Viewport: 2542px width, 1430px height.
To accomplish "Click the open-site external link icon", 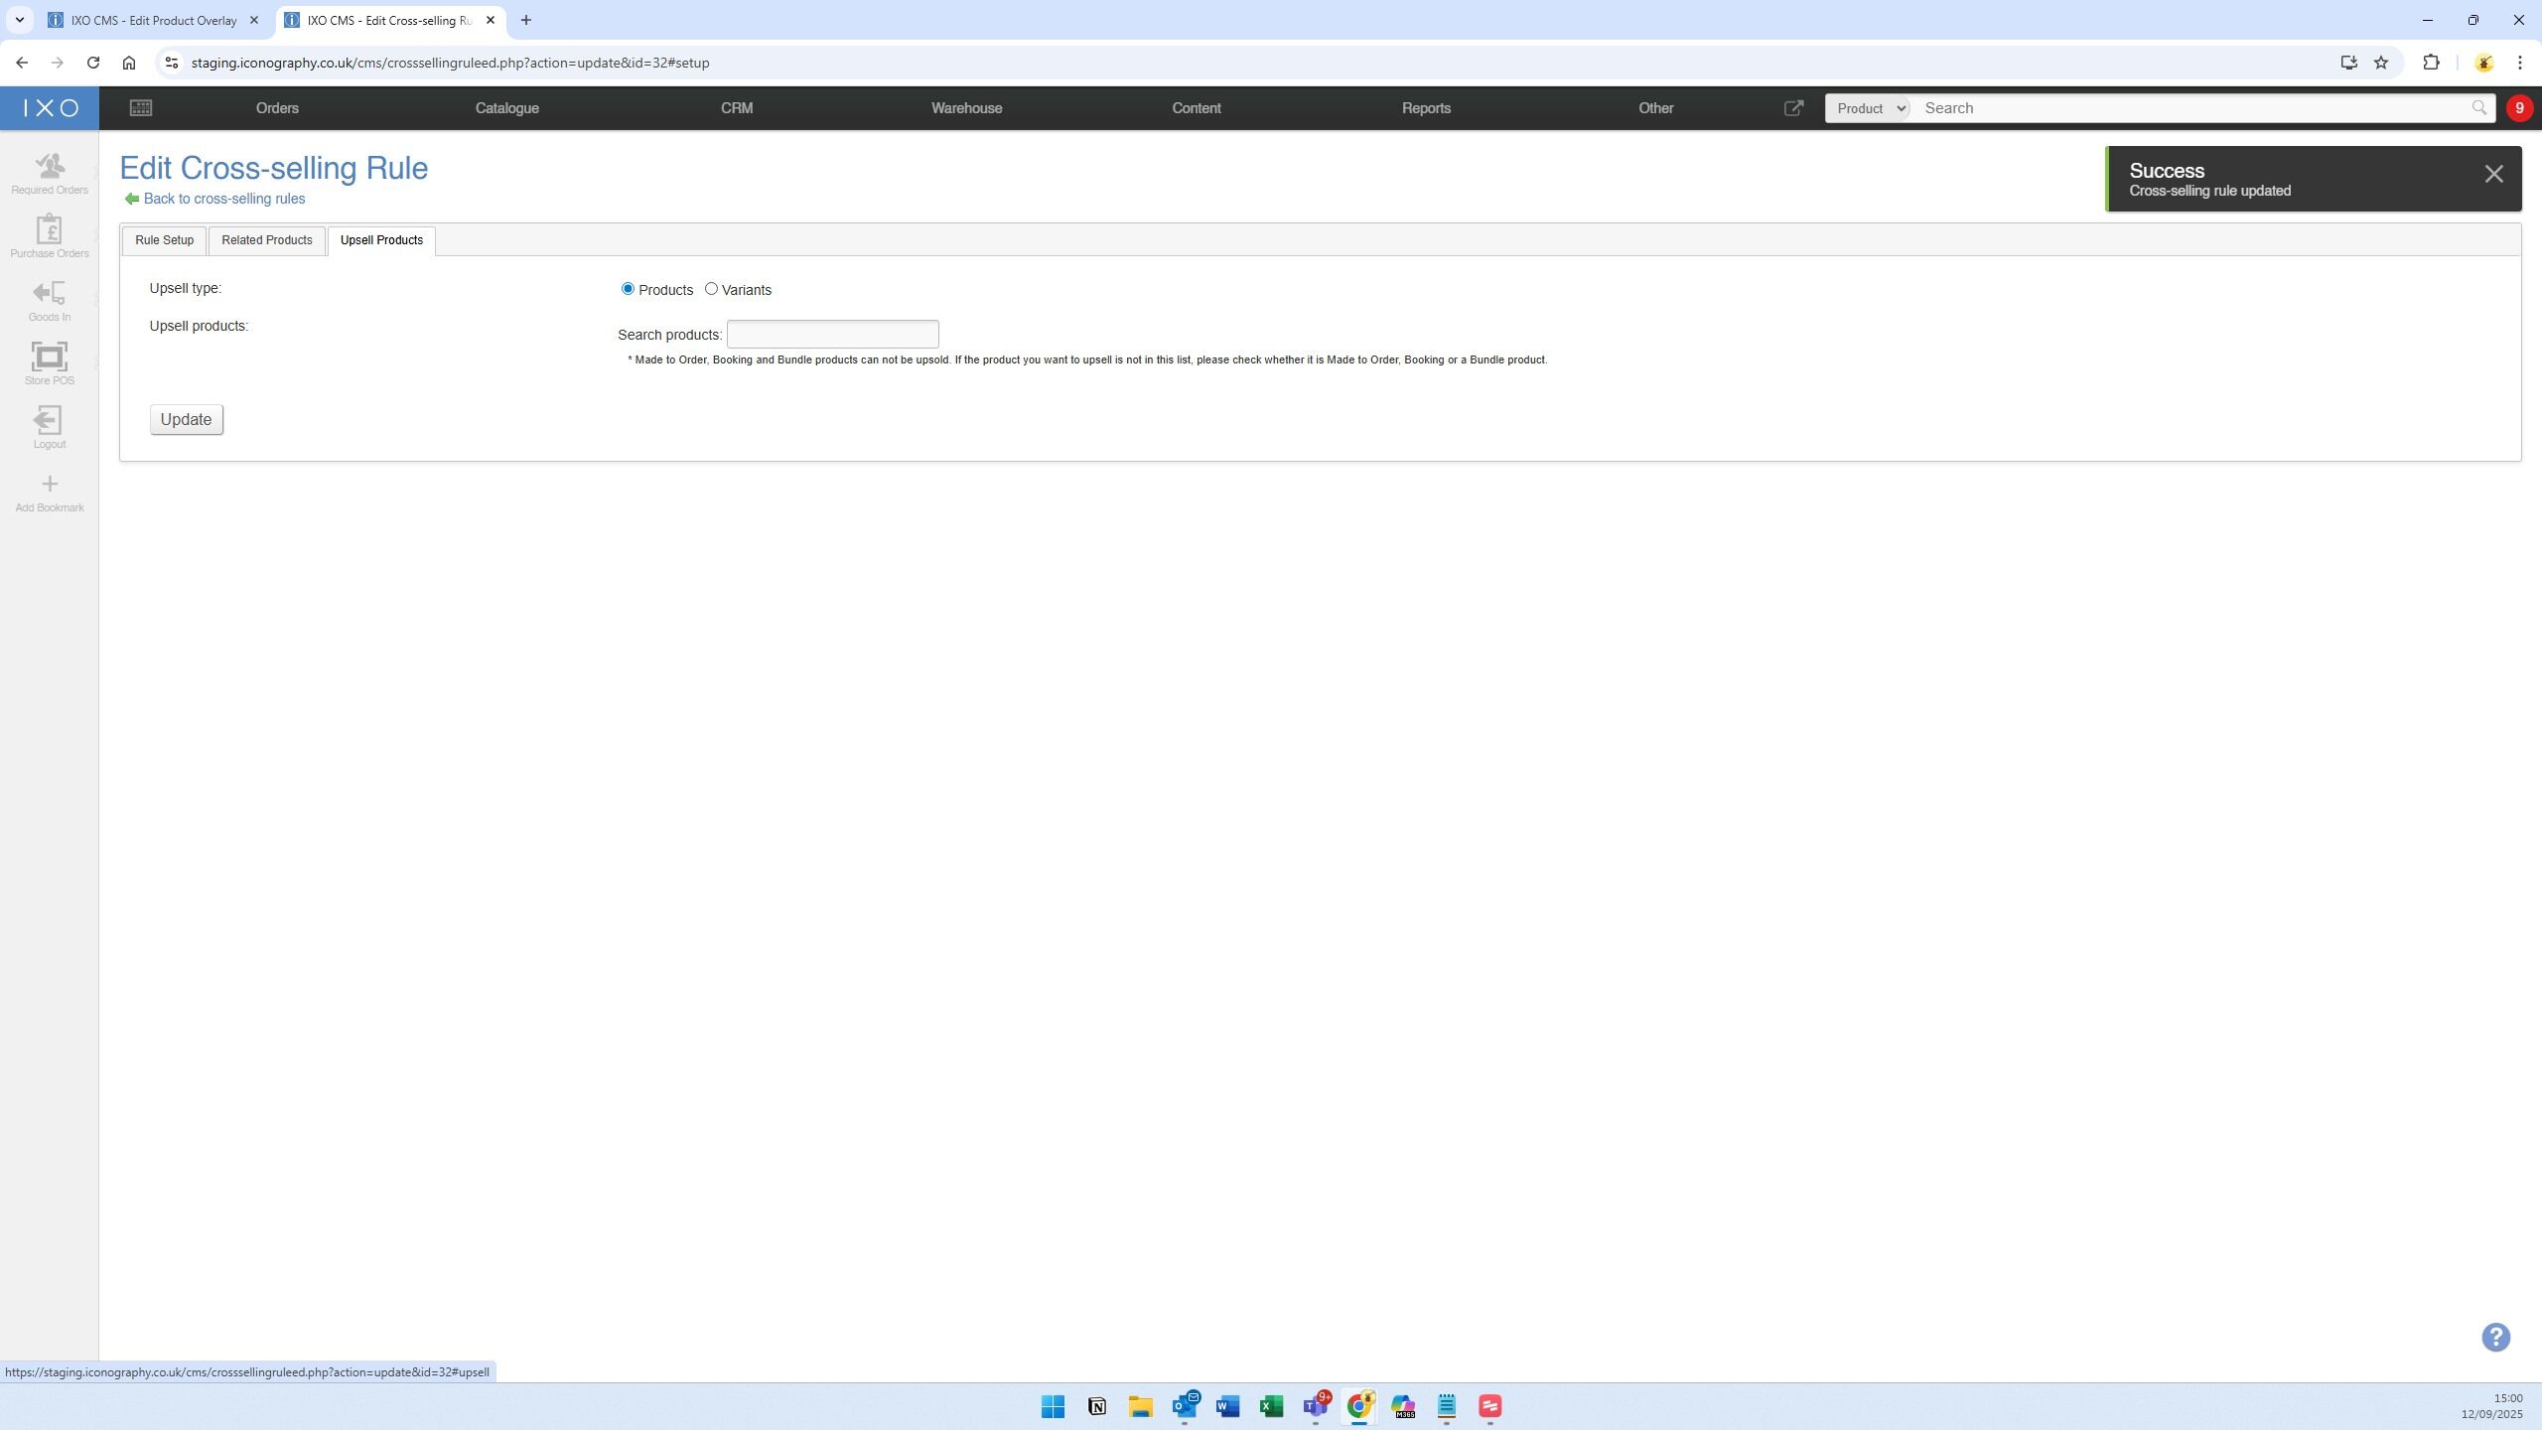I will pyautogui.click(x=1793, y=108).
